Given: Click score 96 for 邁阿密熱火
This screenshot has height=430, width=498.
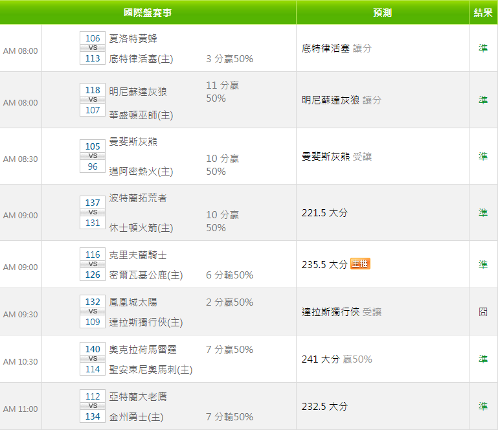Looking at the screenshot, I should (x=93, y=166).
